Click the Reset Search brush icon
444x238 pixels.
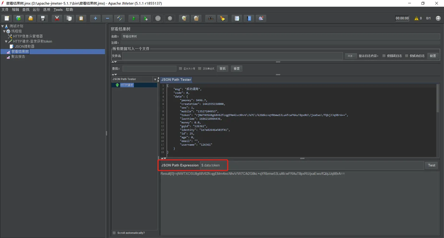[x=223, y=18]
